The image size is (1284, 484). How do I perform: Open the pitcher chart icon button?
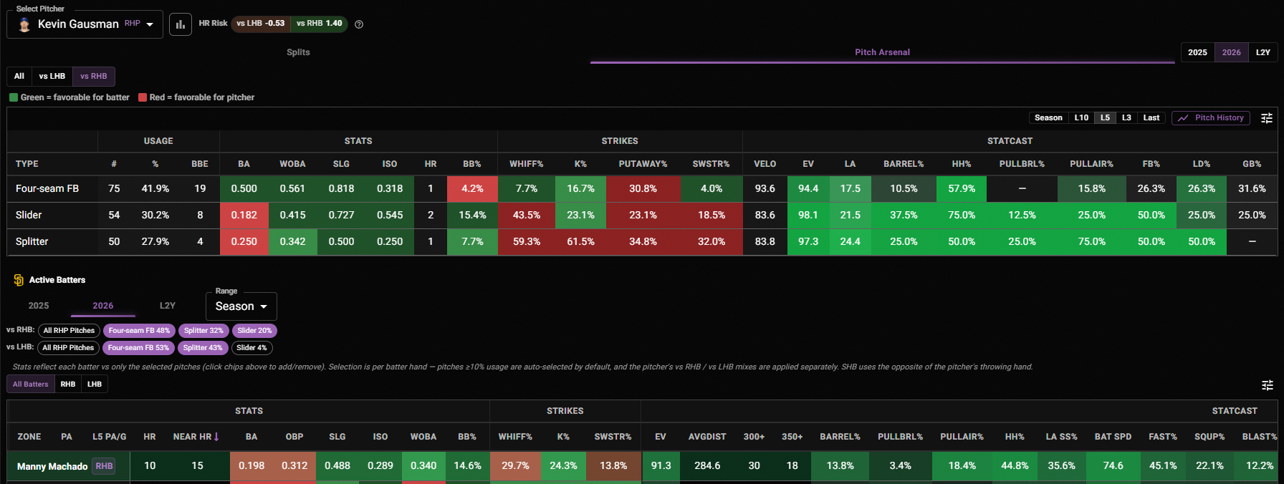(181, 24)
